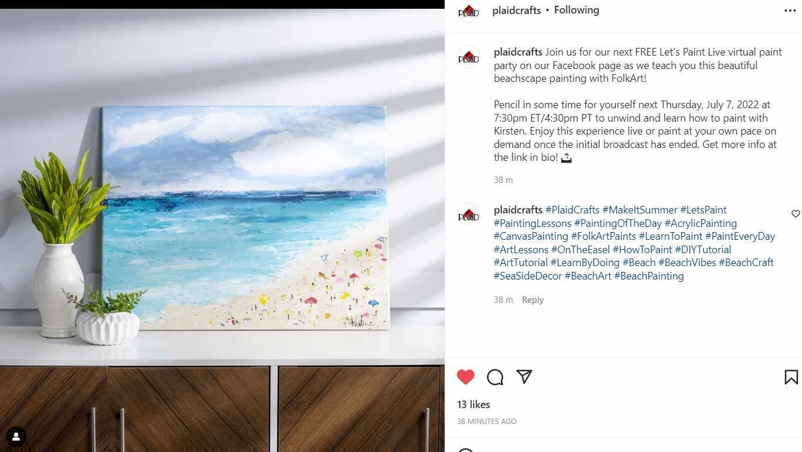Like the hashtag comment small heart
The image size is (802, 452).
click(x=796, y=213)
